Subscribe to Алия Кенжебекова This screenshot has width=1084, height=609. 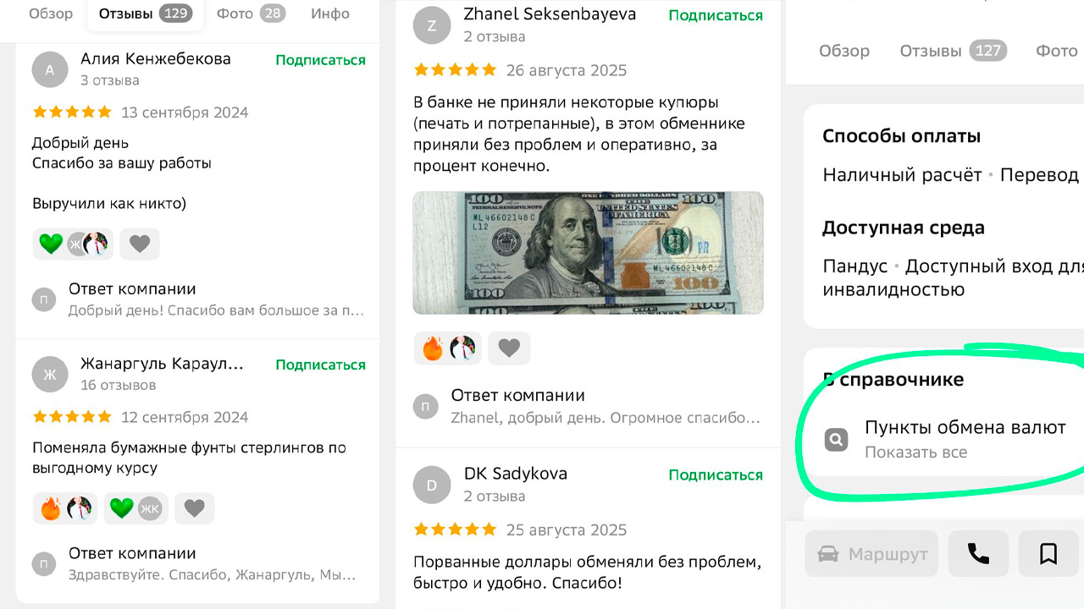click(x=321, y=60)
